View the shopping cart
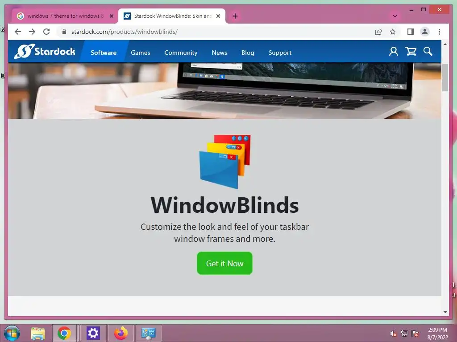This screenshot has height=342, width=457. [x=411, y=52]
